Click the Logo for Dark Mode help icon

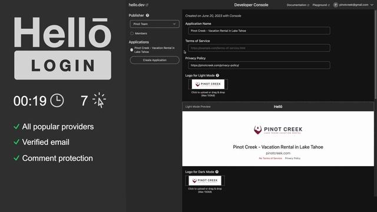click(217, 172)
